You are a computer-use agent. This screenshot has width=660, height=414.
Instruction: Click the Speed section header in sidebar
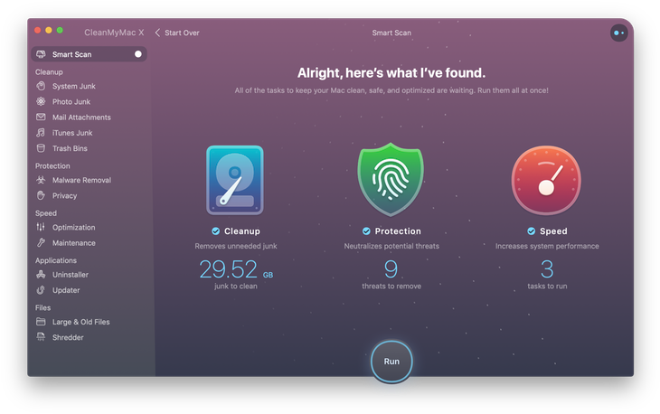click(46, 213)
